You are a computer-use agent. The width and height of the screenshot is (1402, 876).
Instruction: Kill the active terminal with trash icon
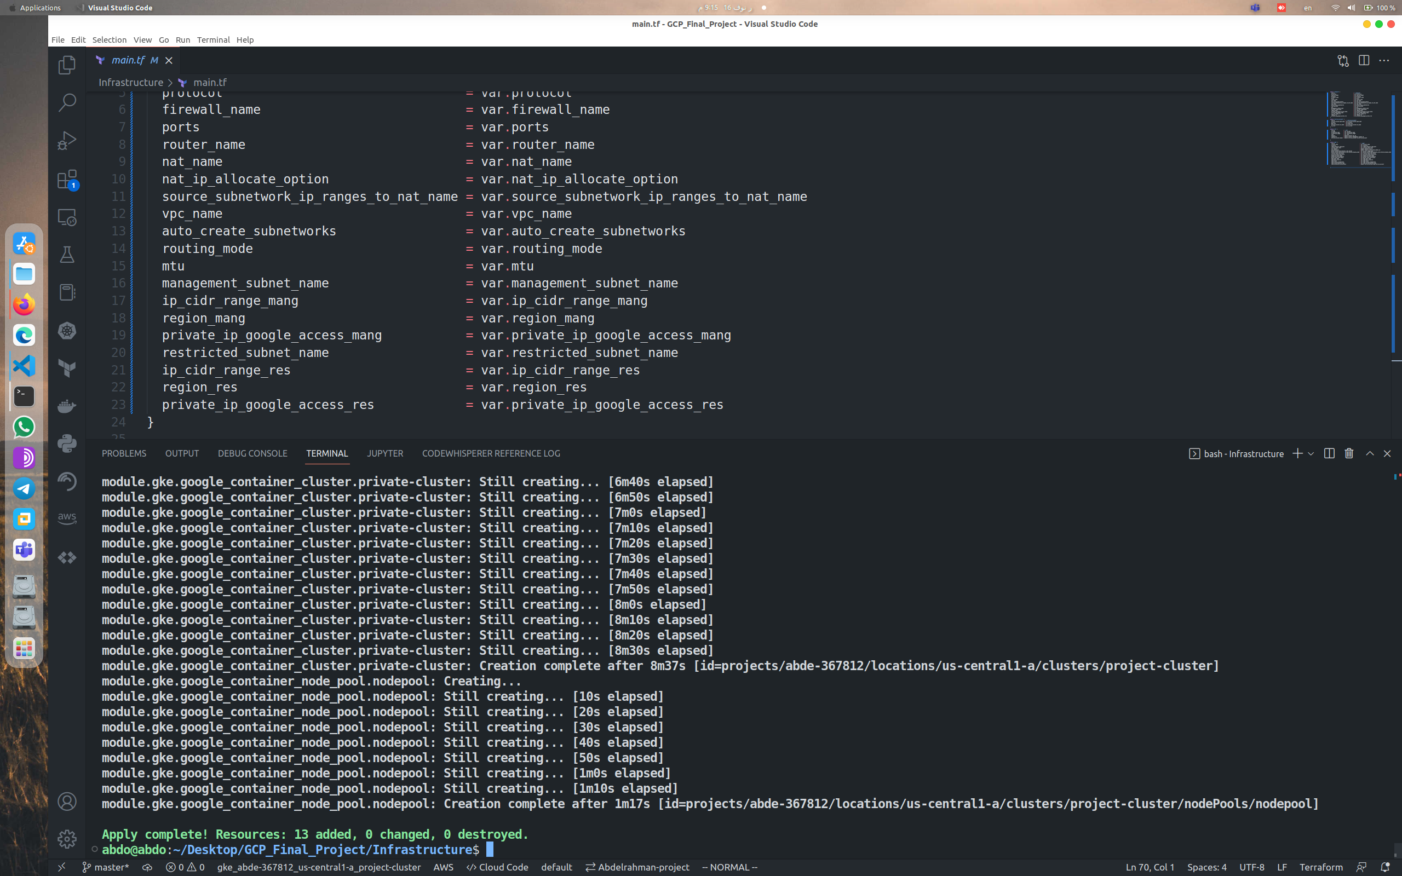pos(1349,454)
